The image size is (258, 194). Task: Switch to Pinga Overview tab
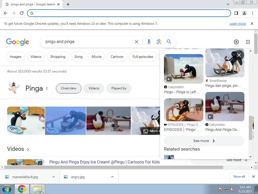[x=69, y=88]
